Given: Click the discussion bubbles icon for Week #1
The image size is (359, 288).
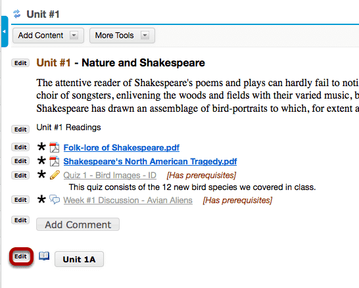Looking at the screenshot, I should click(55, 200).
